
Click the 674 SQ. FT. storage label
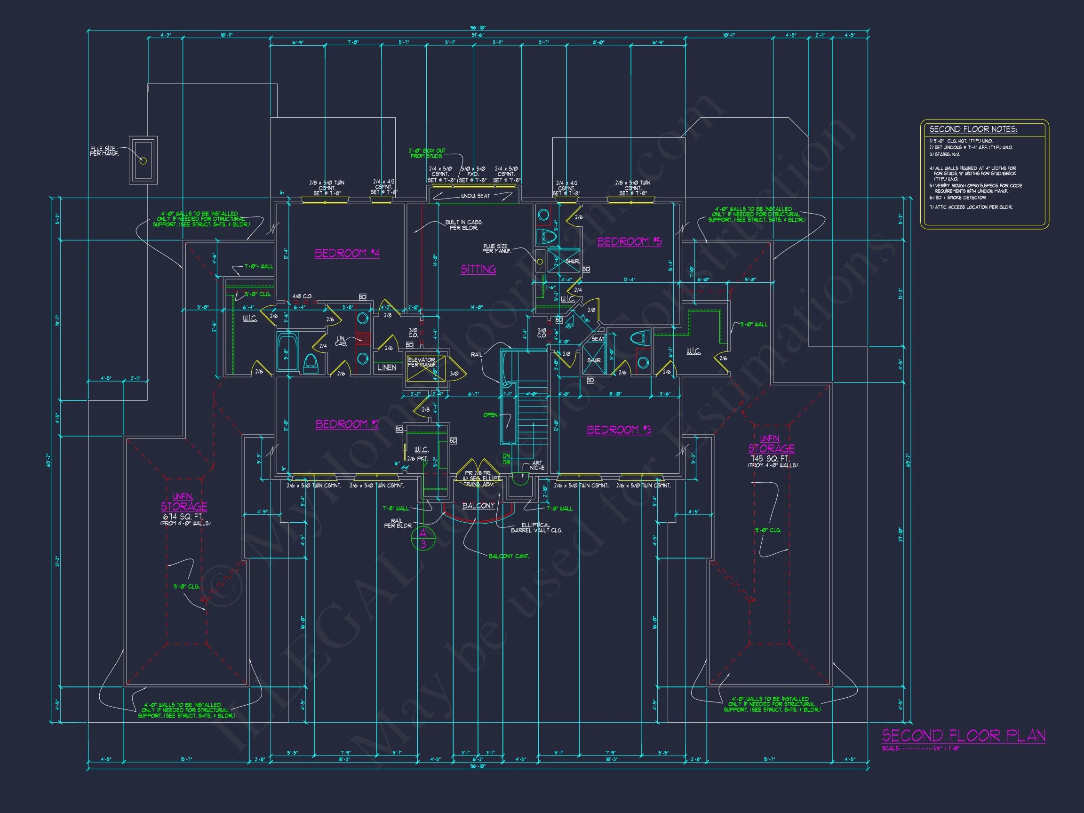[184, 517]
